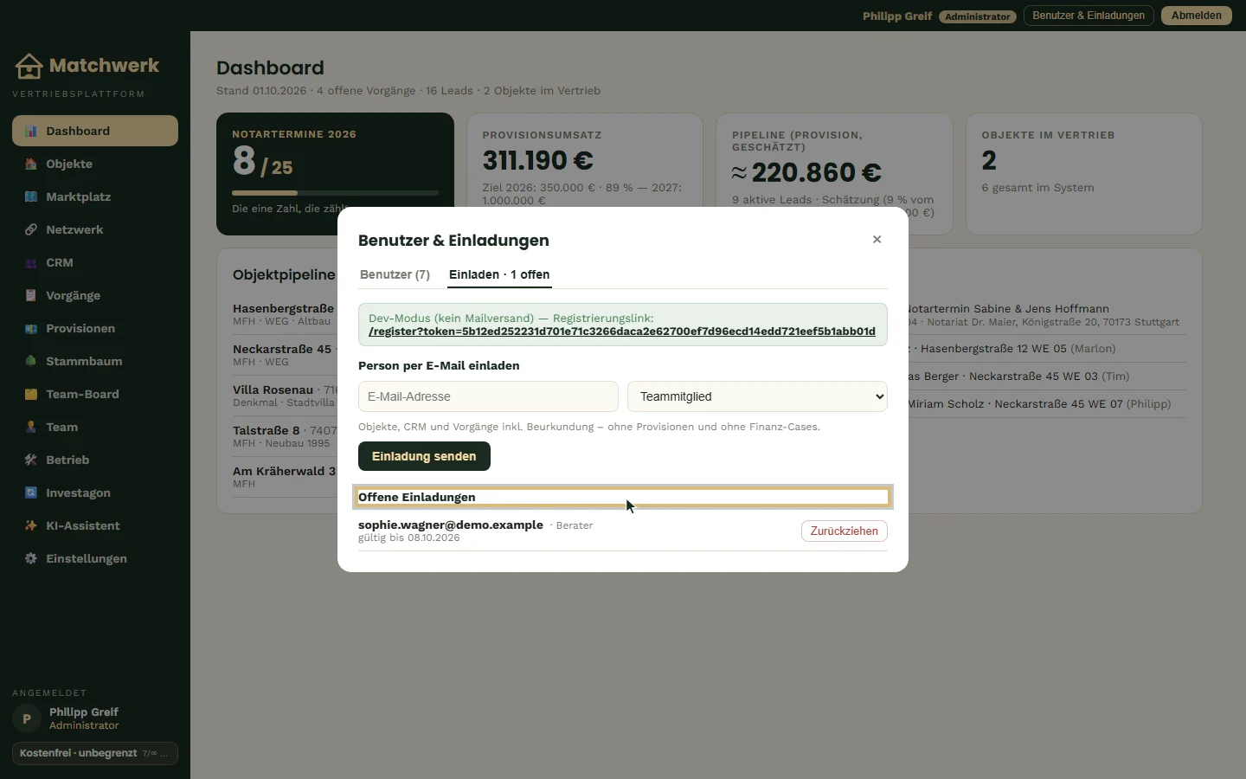Image resolution: width=1246 pixels, height=779 pixels.
Task: Click the Dashboard sidebar icon
Action: click(x=31, y=132)
